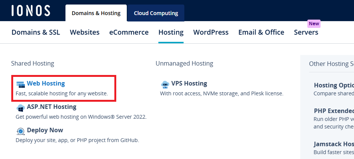Screen dimensions: 354x159
Task: Open the Hosting menu
Action: coord(171,32)
